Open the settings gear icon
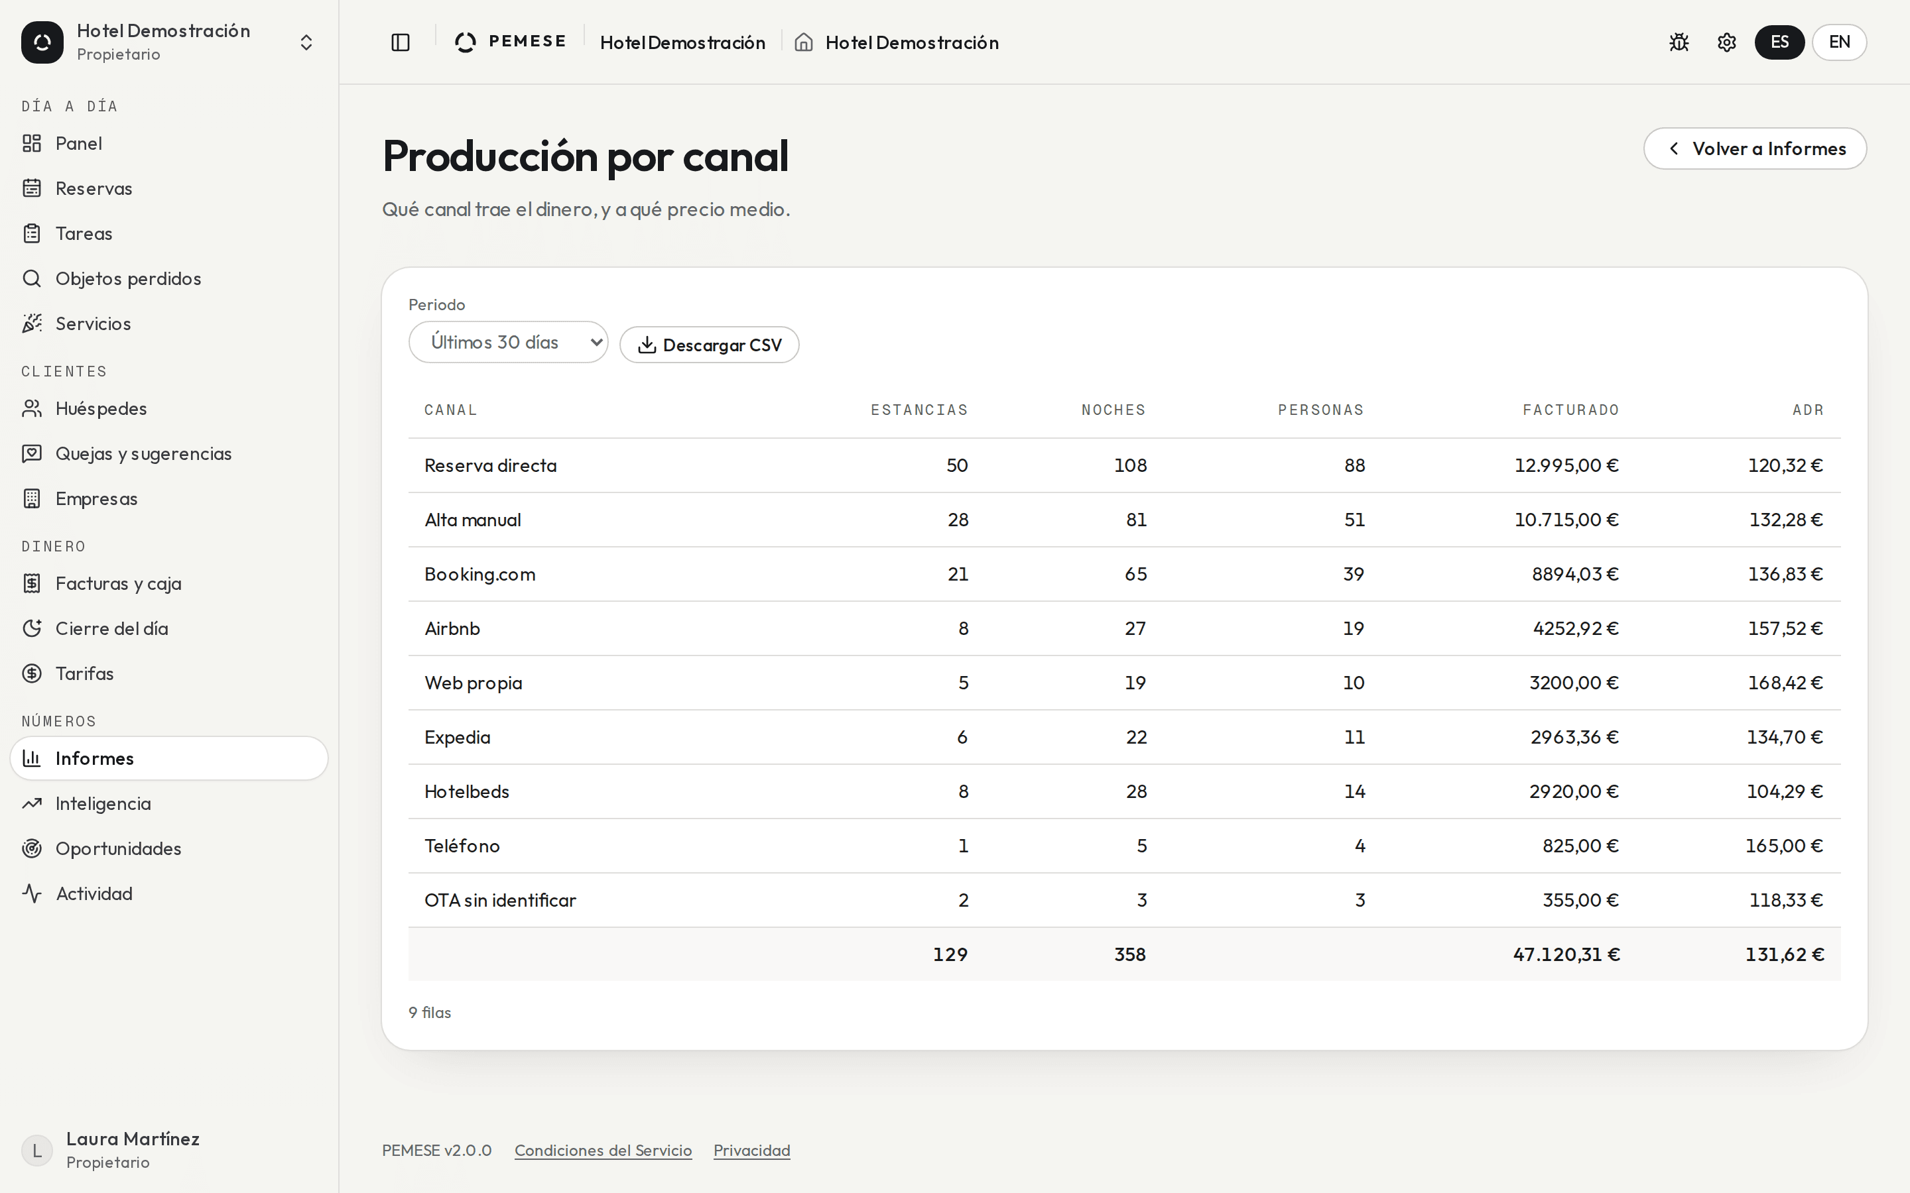Viewport: 1910px width, 1193px height. [1726, 42]
